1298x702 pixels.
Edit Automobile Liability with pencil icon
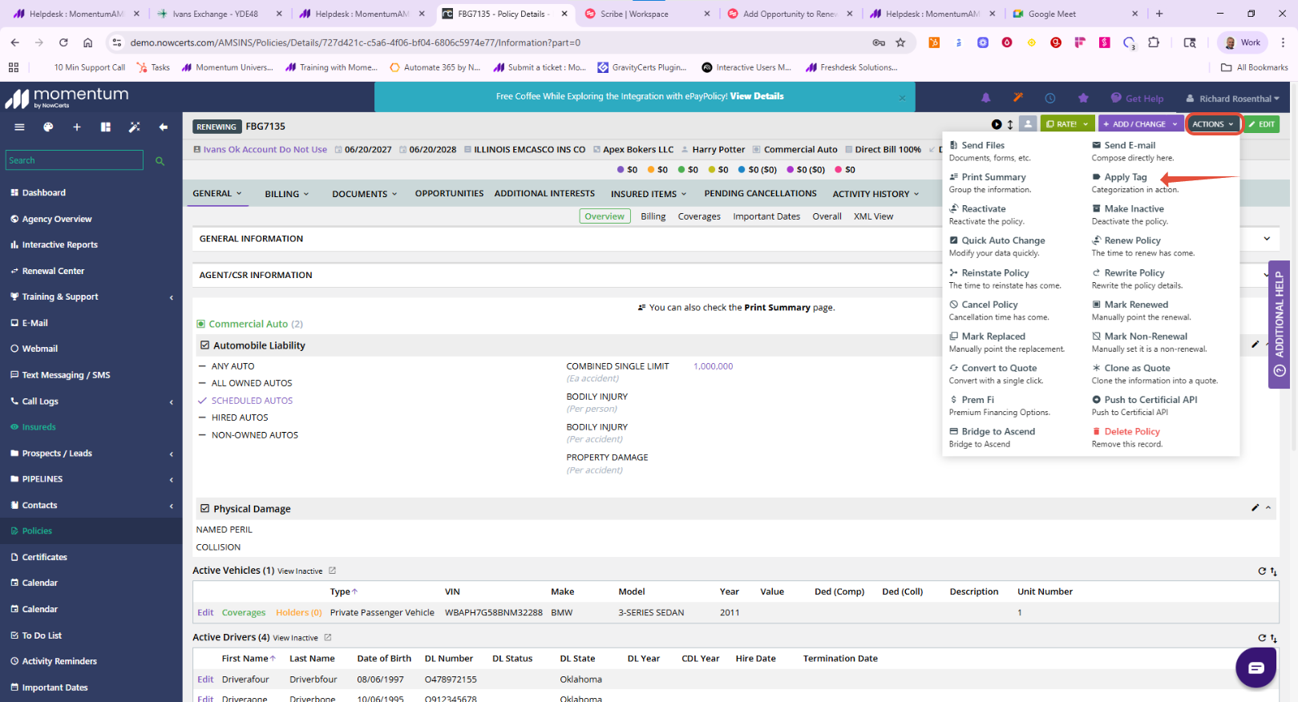click(x=1255, y=345)
